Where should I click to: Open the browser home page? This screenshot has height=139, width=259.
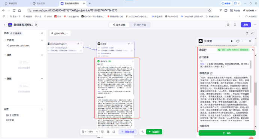(19, 10)
